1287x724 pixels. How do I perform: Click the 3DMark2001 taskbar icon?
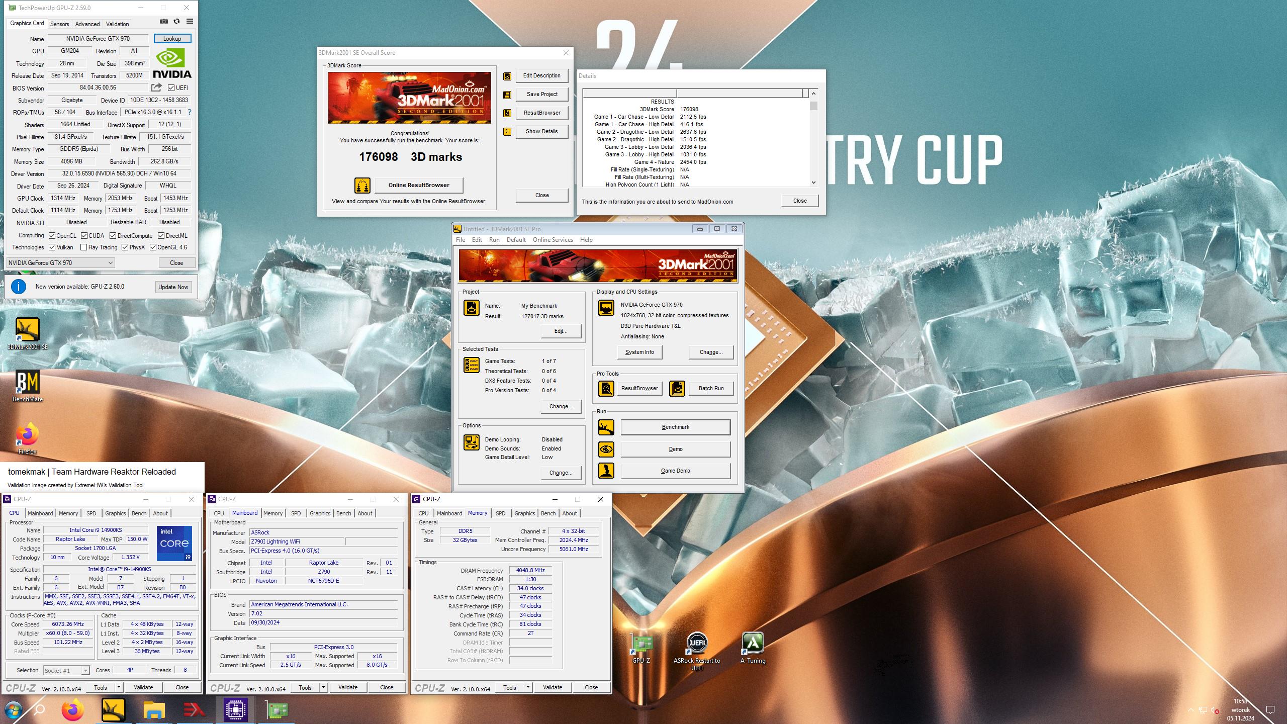point(114,710)
